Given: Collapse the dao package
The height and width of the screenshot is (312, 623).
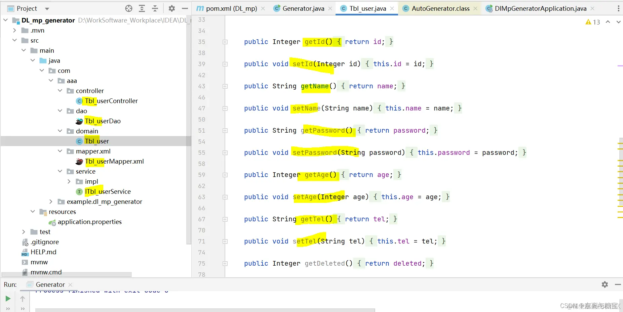Looking at the screenshot, I should point(60,111).
